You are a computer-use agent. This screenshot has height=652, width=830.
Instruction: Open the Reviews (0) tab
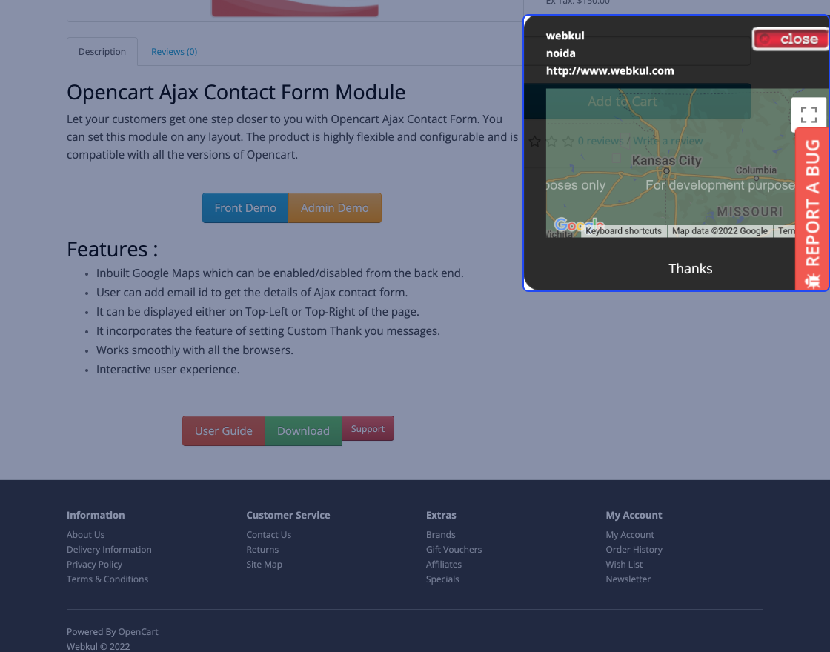[174, 51]
